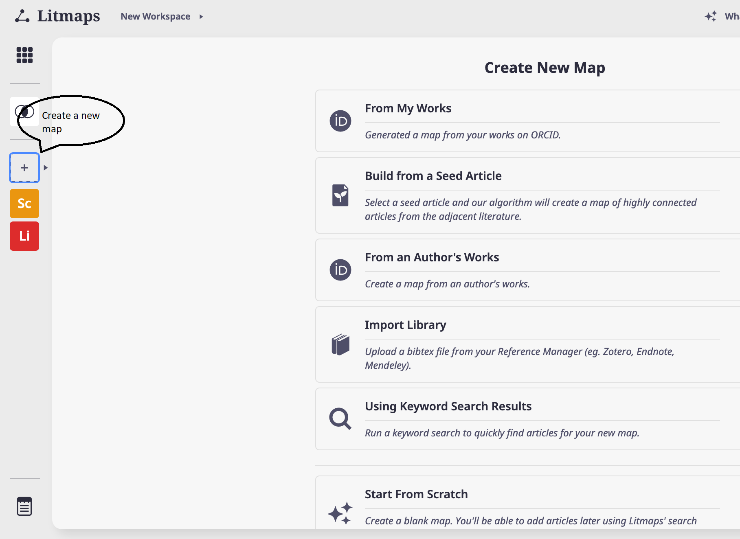740x539 pixels.
Task: Click the Litmaps logo
Action: [57, 16]
